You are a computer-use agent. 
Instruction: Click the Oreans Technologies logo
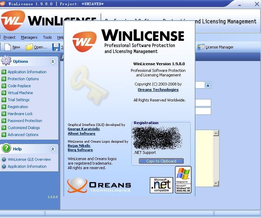click(99, 185)
